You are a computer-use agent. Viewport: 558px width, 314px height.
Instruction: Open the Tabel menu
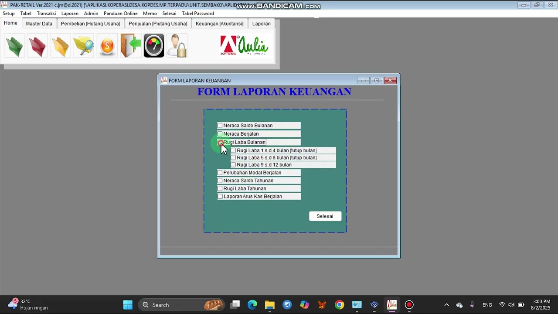tap(26, 14)
